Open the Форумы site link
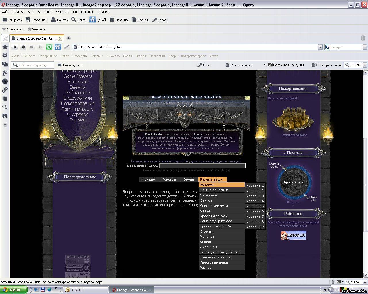The width and height of the screenshot is (368, 294). 78,120
